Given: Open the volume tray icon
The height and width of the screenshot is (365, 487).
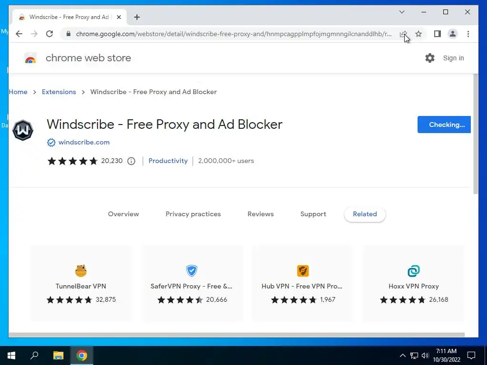Looking at the screenshot, I should [x=425, y=355].
